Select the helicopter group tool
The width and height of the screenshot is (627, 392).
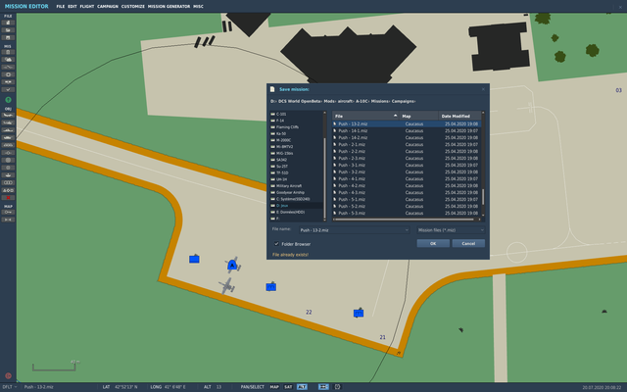click(x=8, y=122)
